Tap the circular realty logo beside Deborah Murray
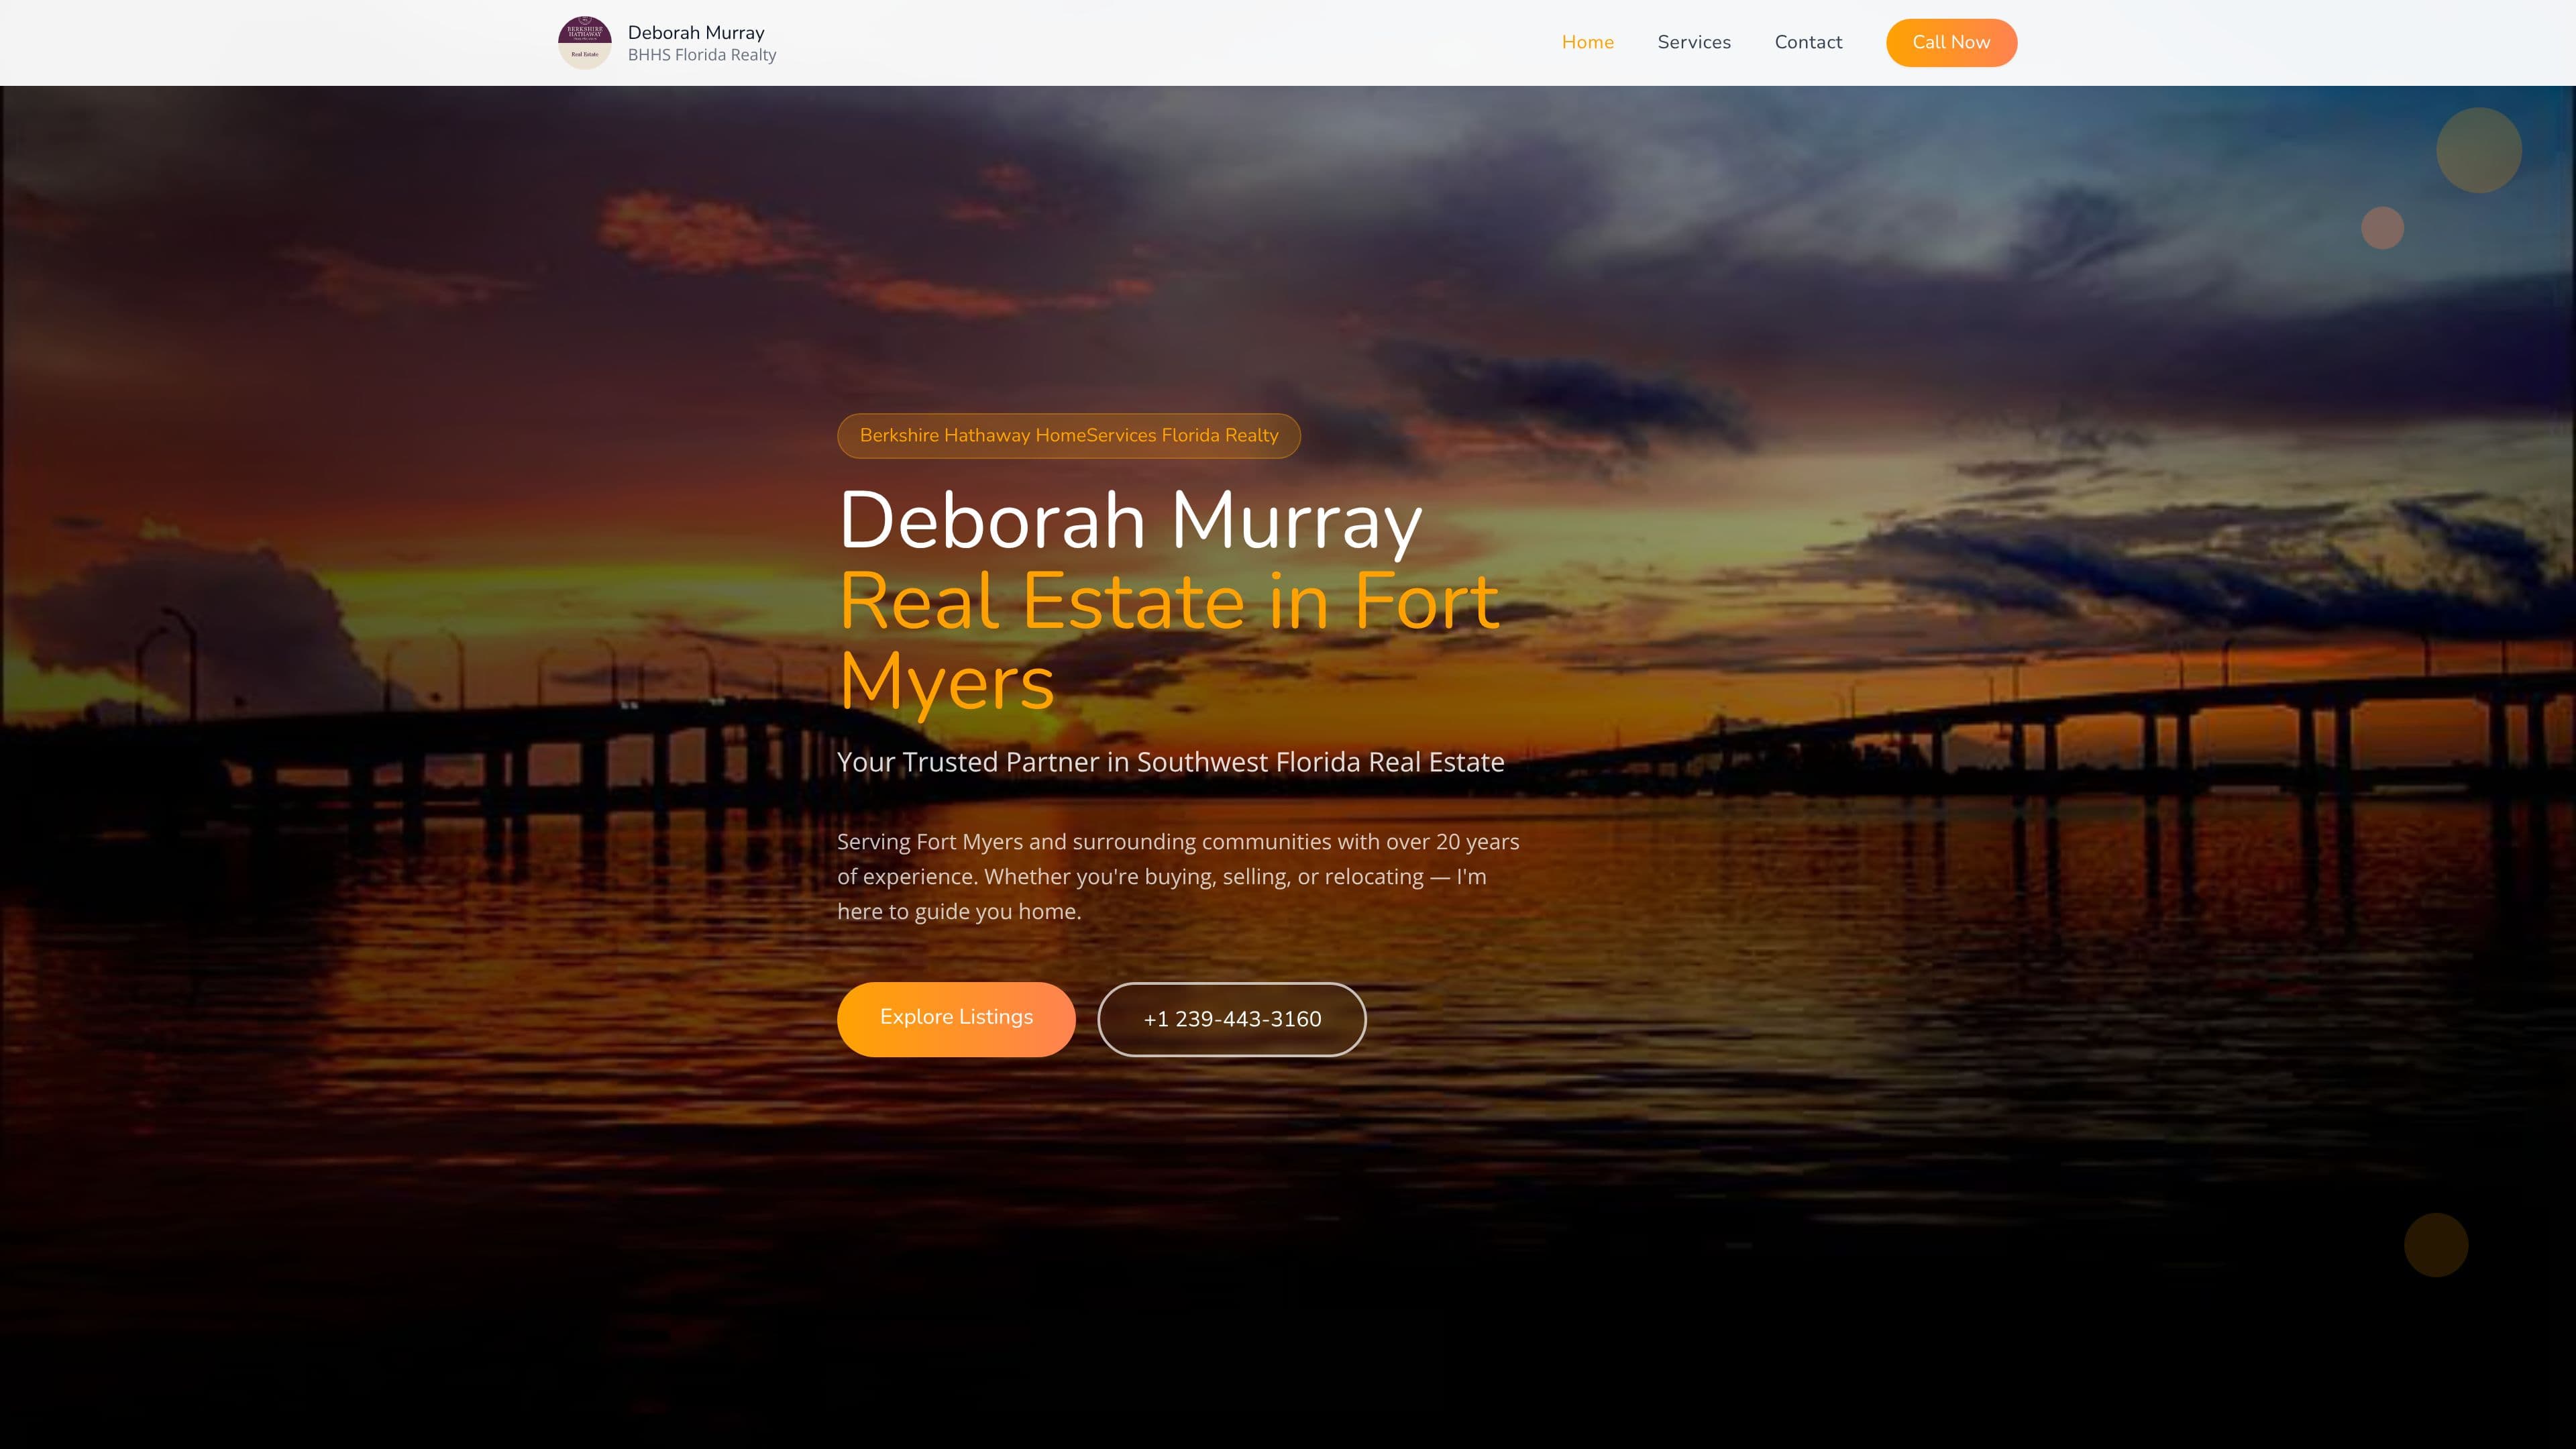 click(585, 42)
